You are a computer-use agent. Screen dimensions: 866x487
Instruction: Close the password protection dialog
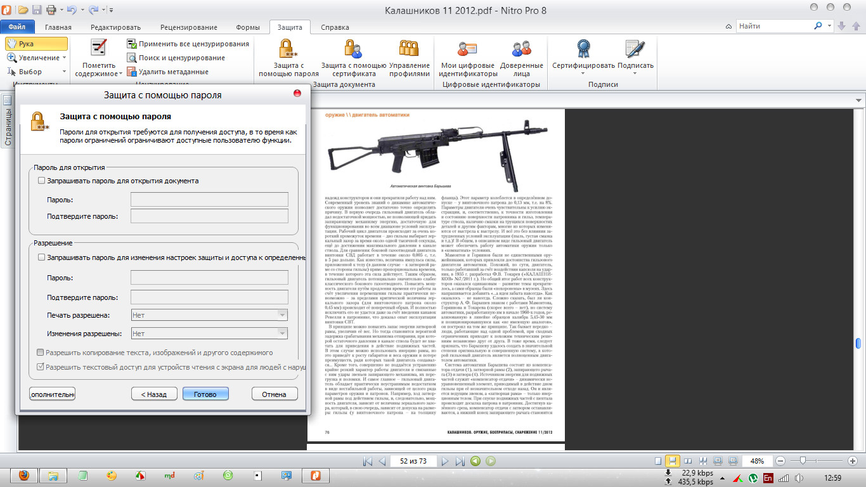click(x=297, y=93)
